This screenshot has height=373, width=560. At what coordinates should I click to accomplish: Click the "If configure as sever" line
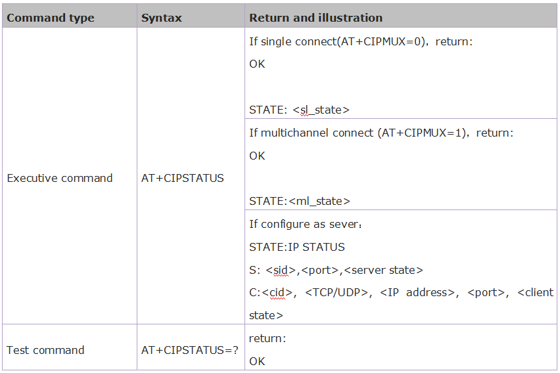306,224
